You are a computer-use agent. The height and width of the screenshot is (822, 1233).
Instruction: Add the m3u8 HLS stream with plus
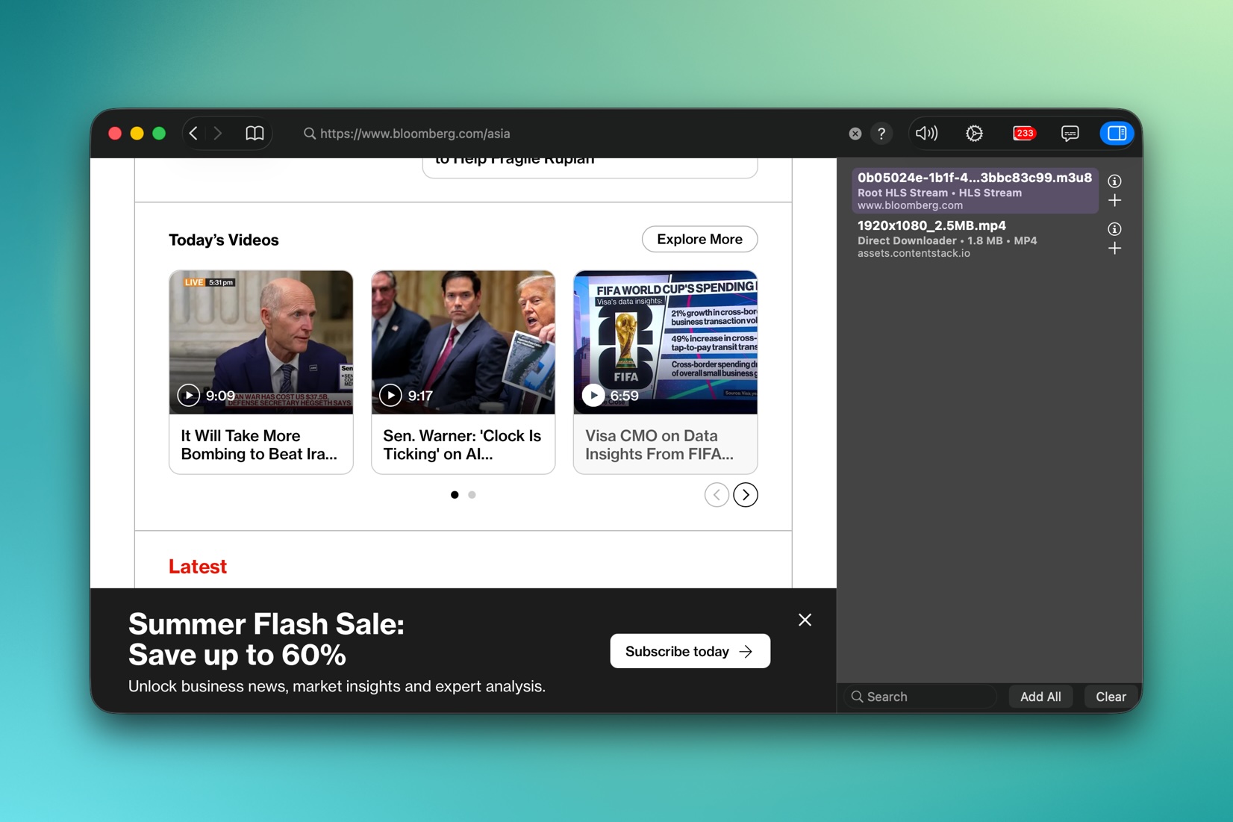coord(1114,201)
